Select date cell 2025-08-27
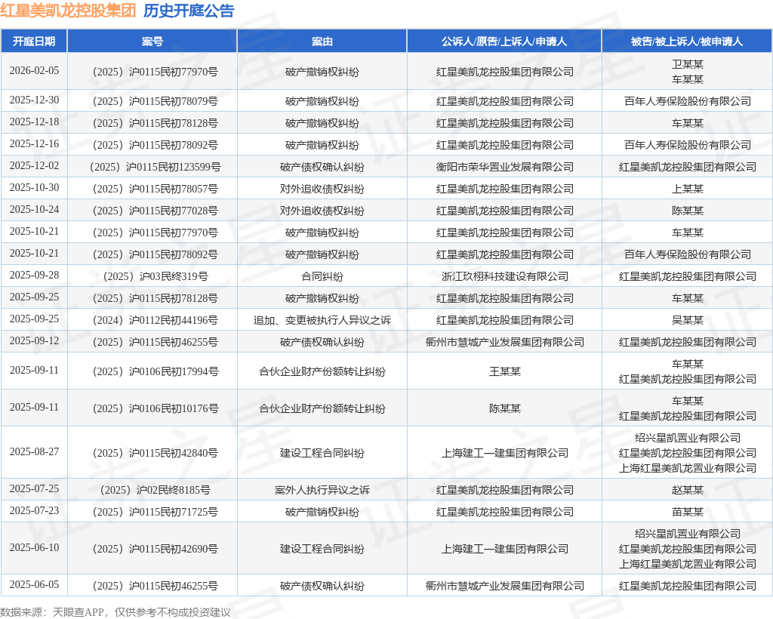The image size is (773, 619). pyautogui.click(x=34, y=452)
